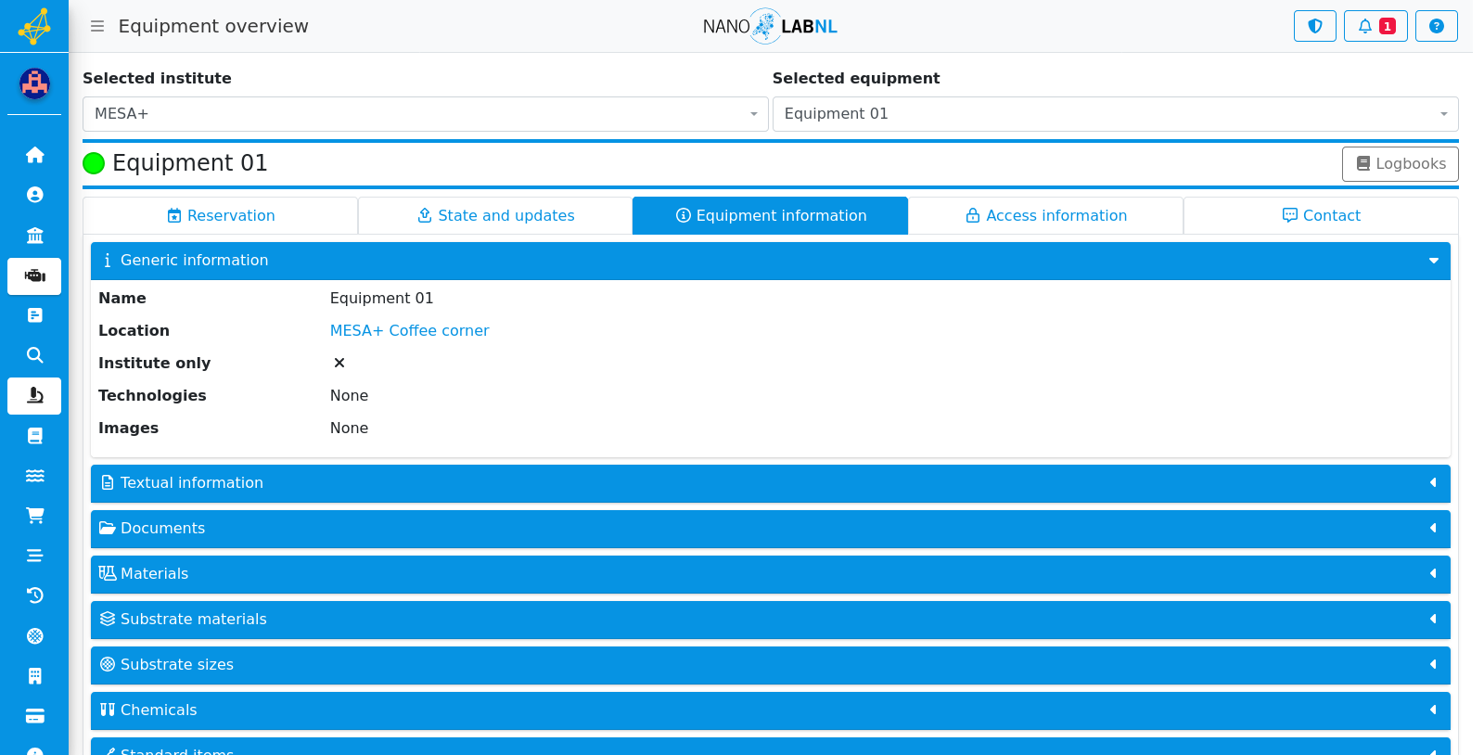Screen dimensions: 1484x755
Task: Click the user profile sidebar icon
Action: (x=34, y=195)
